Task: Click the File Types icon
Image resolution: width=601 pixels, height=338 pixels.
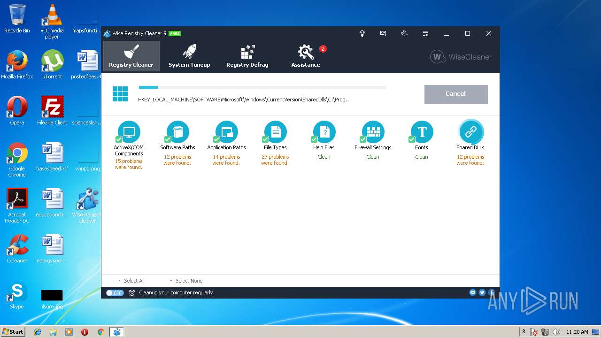Action: point(276,132)
